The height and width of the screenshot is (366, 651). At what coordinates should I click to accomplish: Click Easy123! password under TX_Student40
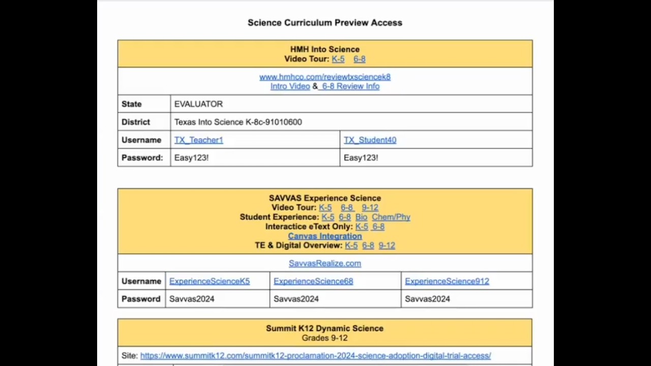click(x=361, y=158)
